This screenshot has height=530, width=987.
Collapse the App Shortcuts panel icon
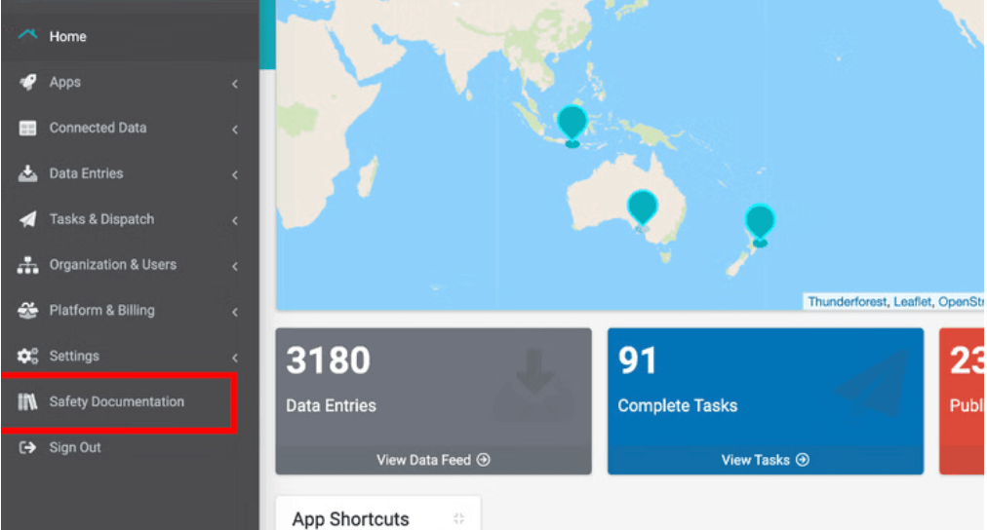(459, 519)
